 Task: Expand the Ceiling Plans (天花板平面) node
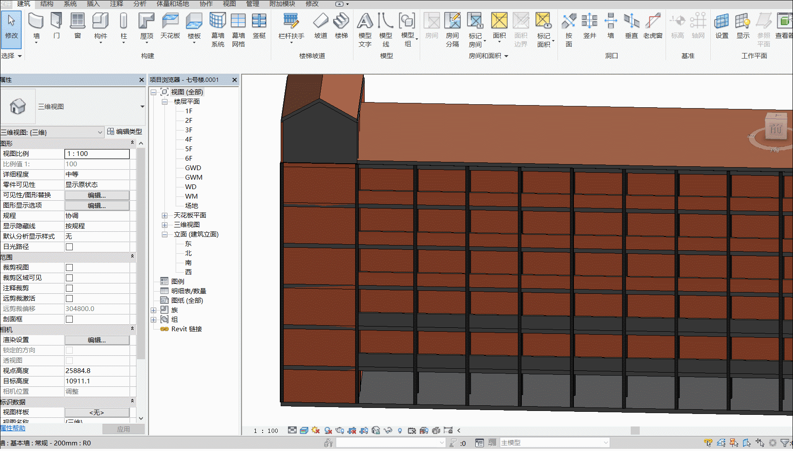tap(164, 215)
